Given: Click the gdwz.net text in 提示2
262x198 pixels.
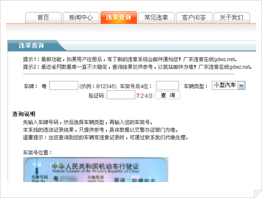Looking at the screenshot, I should pyautogui.click(x=240, y=67).
